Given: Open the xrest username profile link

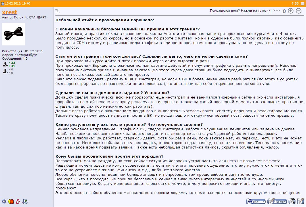Looking at the screenshot, I should click(10, 12).
